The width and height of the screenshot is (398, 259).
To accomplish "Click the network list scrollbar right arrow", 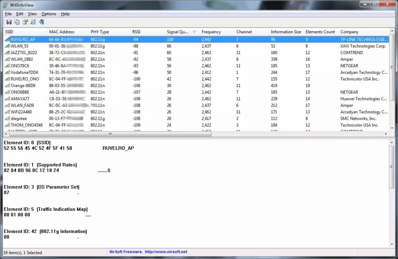I will [386, 134].
